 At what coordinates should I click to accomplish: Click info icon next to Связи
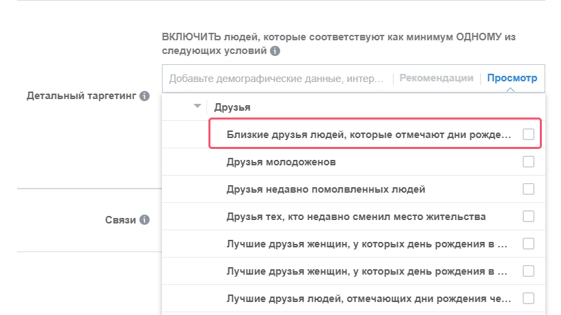tap(145, 220)
